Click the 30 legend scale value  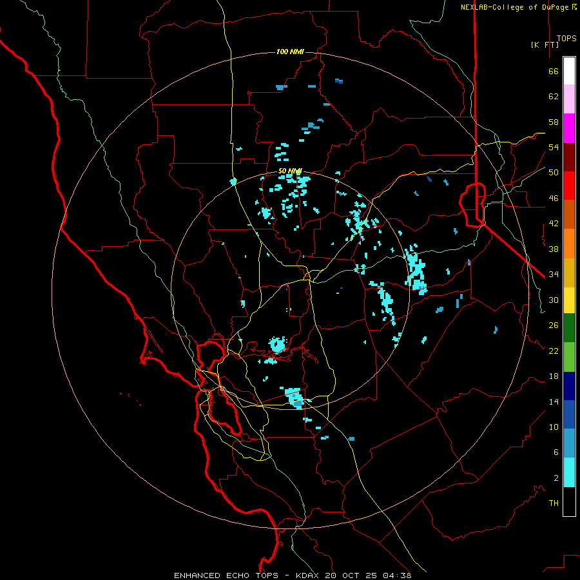[554, 300]
